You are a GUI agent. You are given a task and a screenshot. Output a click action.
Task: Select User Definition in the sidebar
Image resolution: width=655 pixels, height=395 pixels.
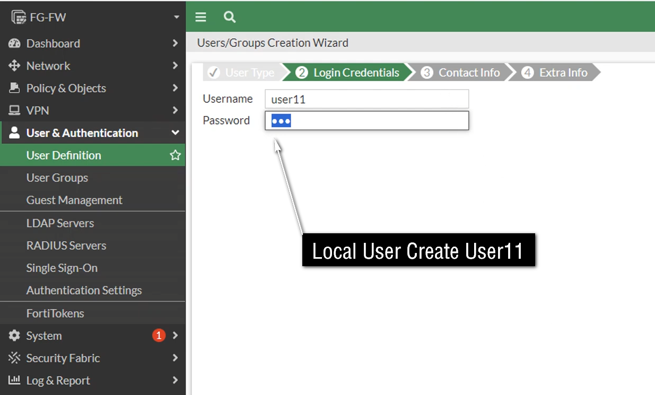click(x=93, y=155)
